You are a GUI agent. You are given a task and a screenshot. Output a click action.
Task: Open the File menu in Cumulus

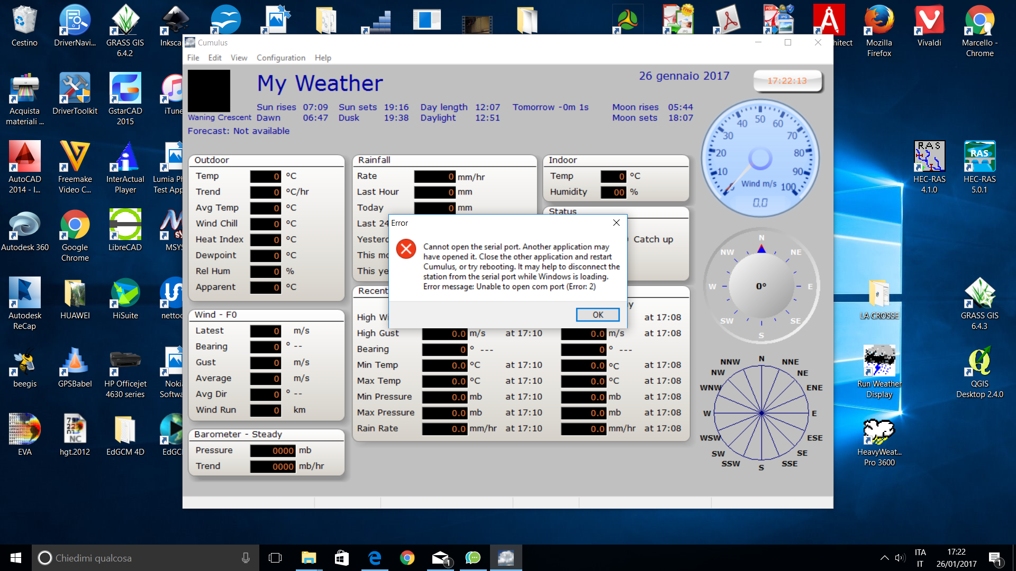tap(193, 58)
